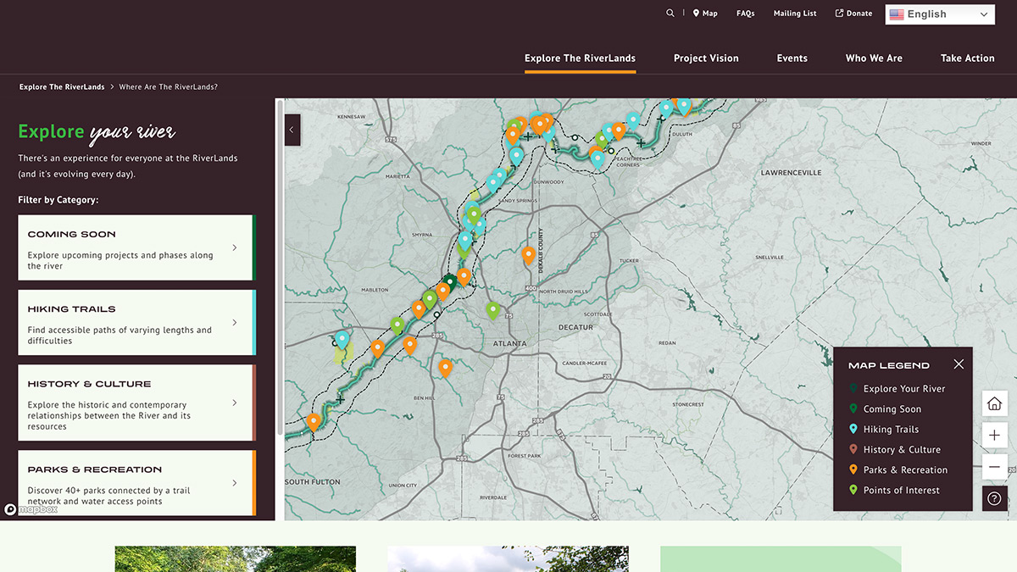Image resolution: width=1017 pixels, height=572 pixels.
Task: Click the DECATUR label on the map
Action: 575,327
